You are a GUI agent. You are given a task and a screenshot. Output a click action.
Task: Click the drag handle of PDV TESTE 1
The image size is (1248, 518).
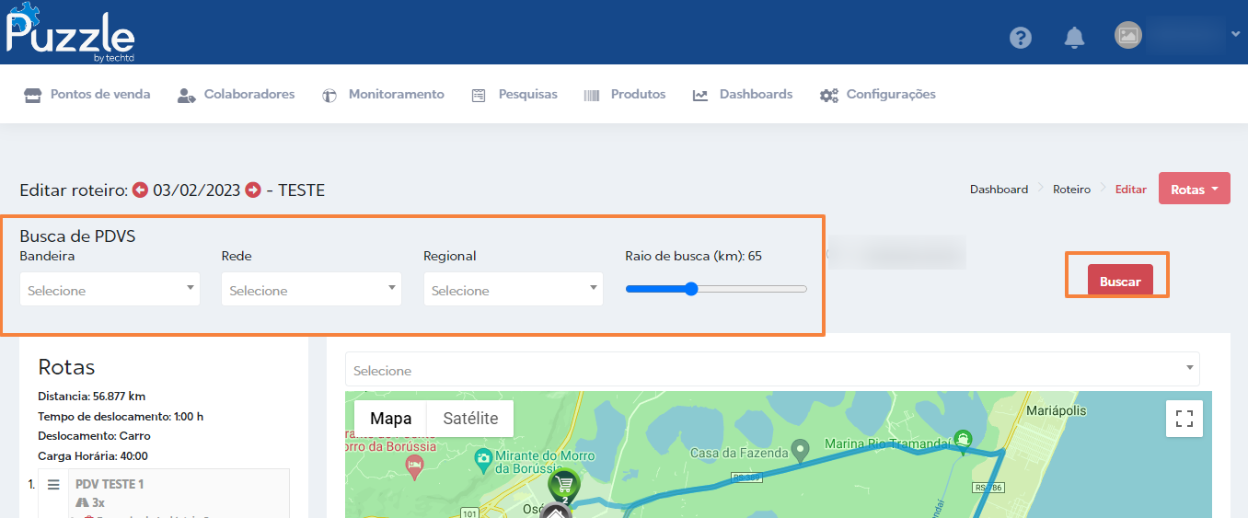(x=53, y=485)
